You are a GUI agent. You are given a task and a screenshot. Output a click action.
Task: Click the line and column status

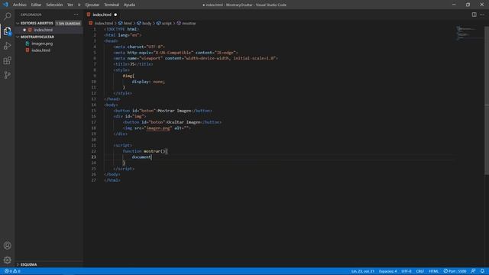coord(363,271)
